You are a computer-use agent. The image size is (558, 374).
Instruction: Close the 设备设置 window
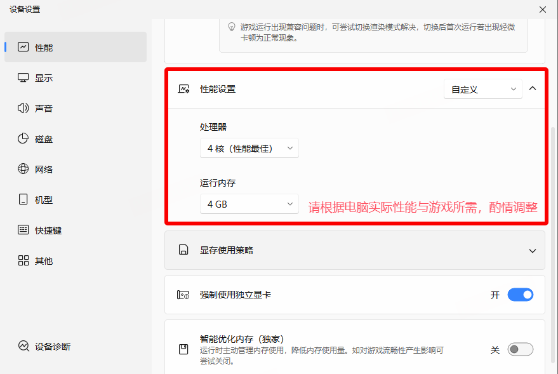[x=542, y=9]
